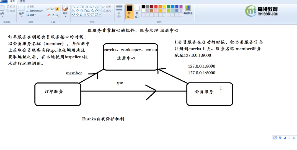Open Edit colors (编辑颜色)
297x150 pixels.
pos(188,10)
